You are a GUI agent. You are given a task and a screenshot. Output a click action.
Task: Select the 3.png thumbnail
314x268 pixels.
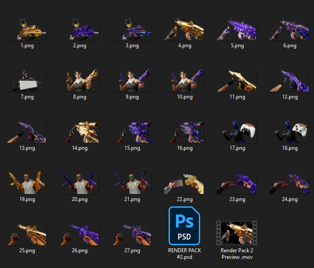pyautogui.click(x=132, y=29)
